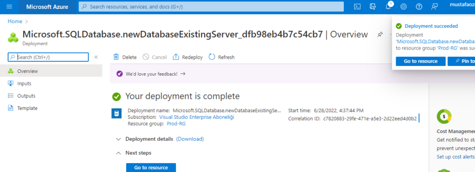
Task: Open Directories and subscriptions filter icon
Action: coord(373,6)
